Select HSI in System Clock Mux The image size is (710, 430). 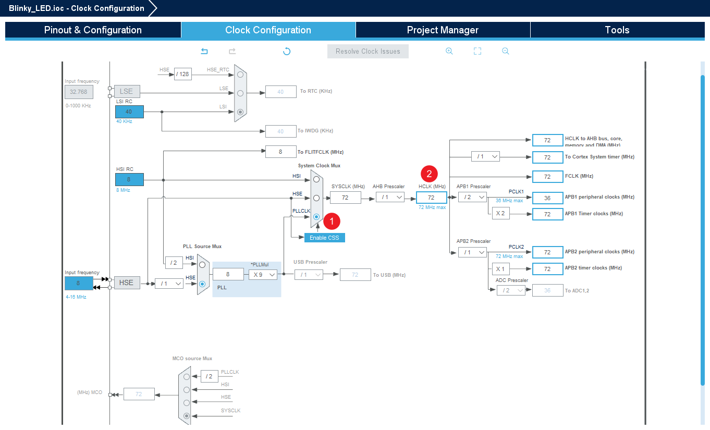click(x=316, y=179)
